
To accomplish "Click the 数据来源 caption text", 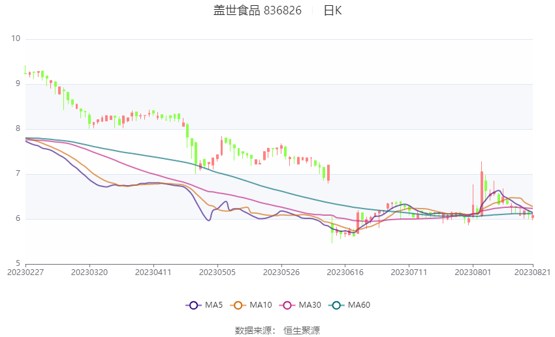I will [253, 330].
